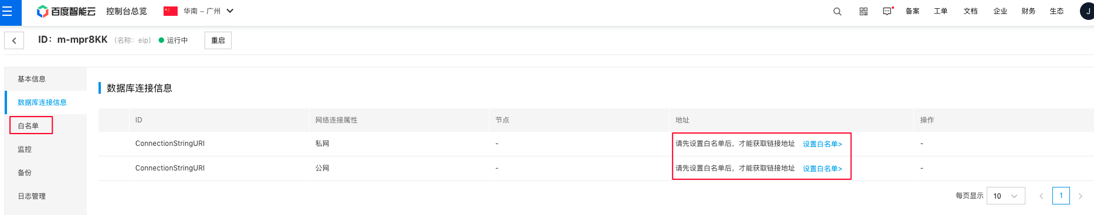Image resolution: width=1094 pixels, height=215 pixels.
Task: Click the back arrow button
Action: (x=14, y=40)
